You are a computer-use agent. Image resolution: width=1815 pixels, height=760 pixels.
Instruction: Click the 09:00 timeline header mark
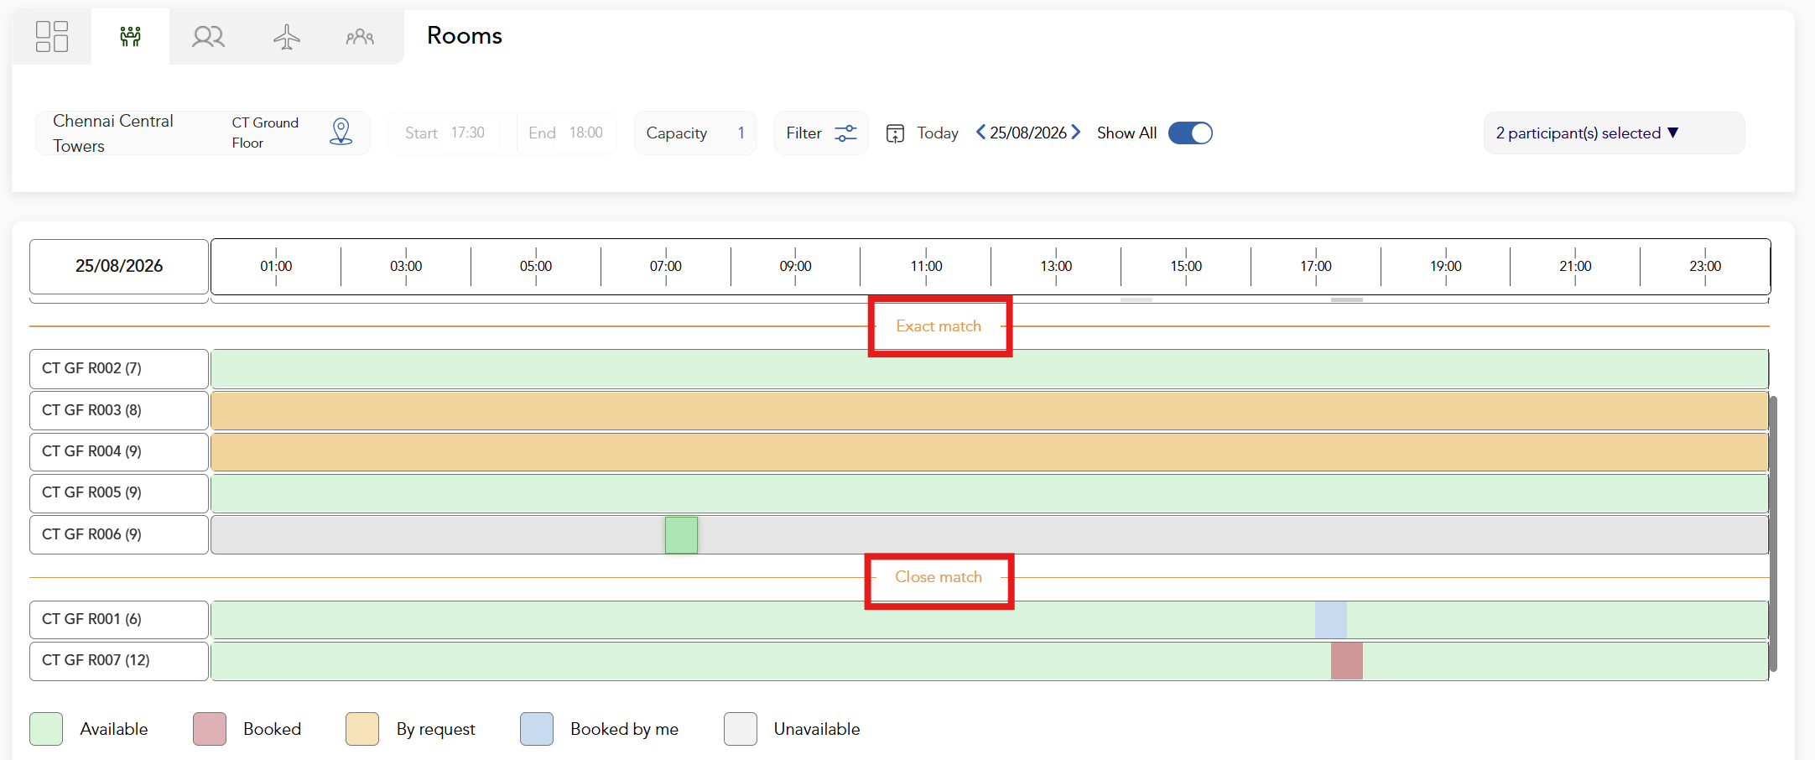click(795, 266)
